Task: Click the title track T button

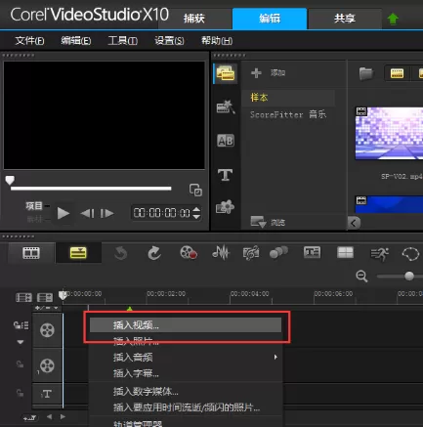Action: point(47,394)
